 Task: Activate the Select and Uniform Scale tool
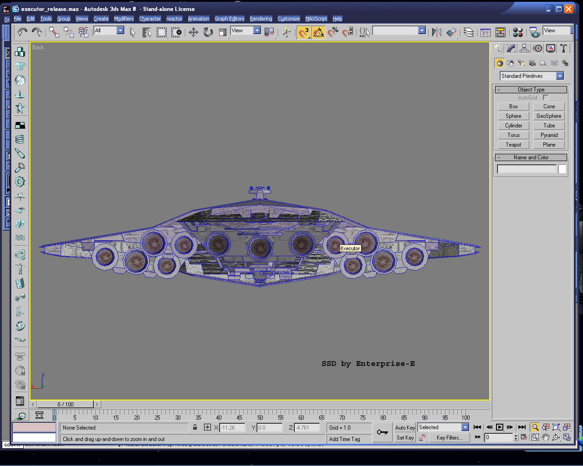223,32
